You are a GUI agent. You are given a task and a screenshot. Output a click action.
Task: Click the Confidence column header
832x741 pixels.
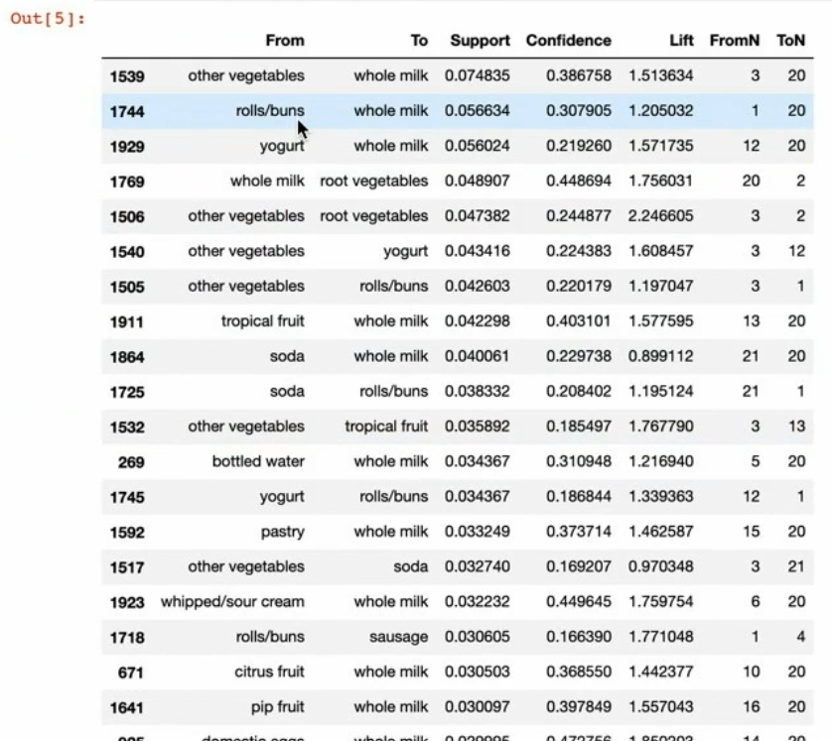click(568, 41)
